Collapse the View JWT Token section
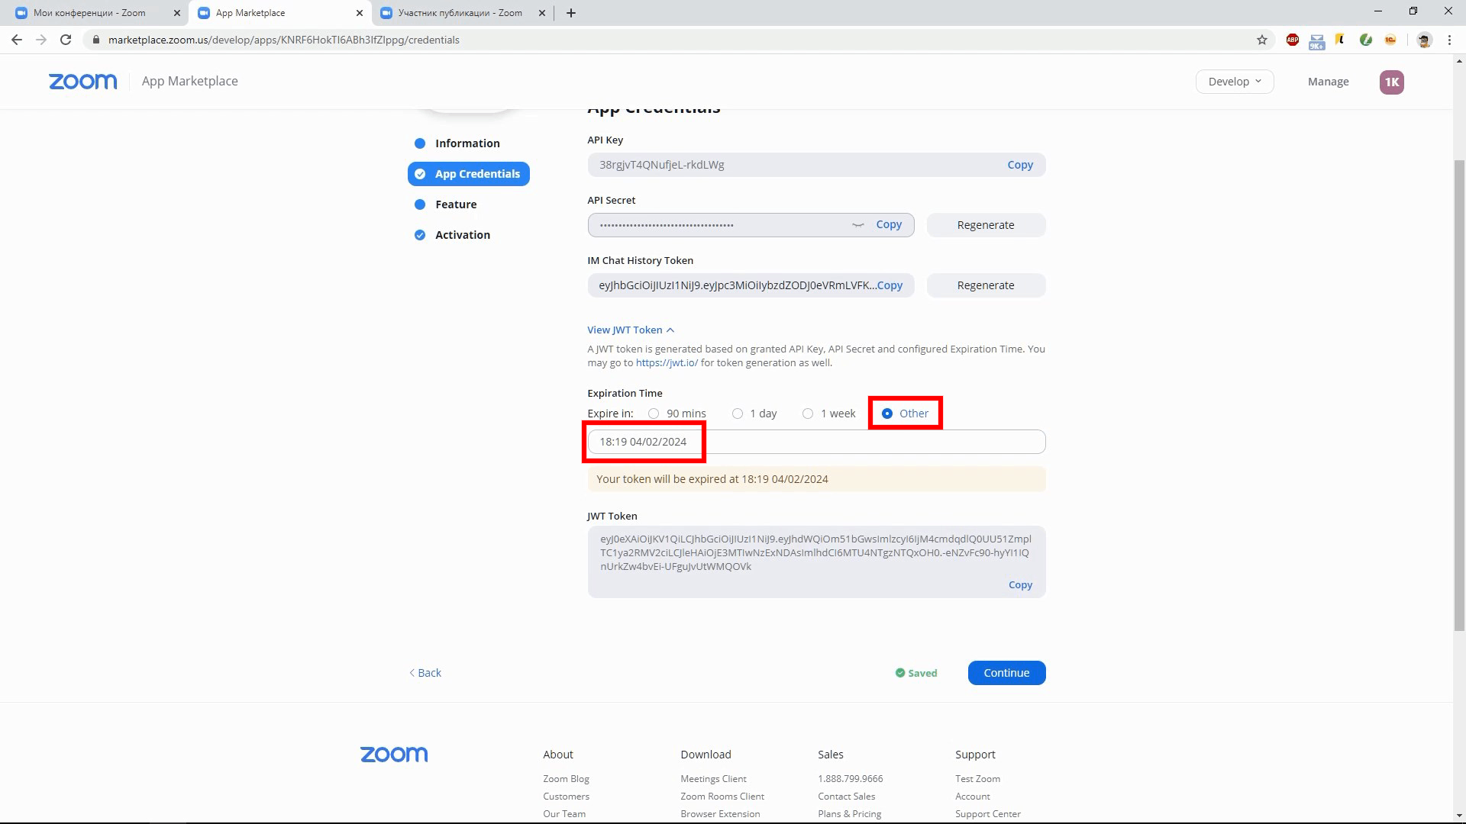The image size is (1466, 824). pyautogui.click(x=631, y=330)
